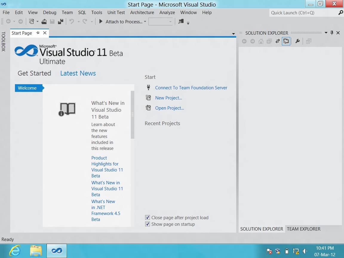344x258 pixels.
Task: Open the File menu
Action: tap(6, 13)
